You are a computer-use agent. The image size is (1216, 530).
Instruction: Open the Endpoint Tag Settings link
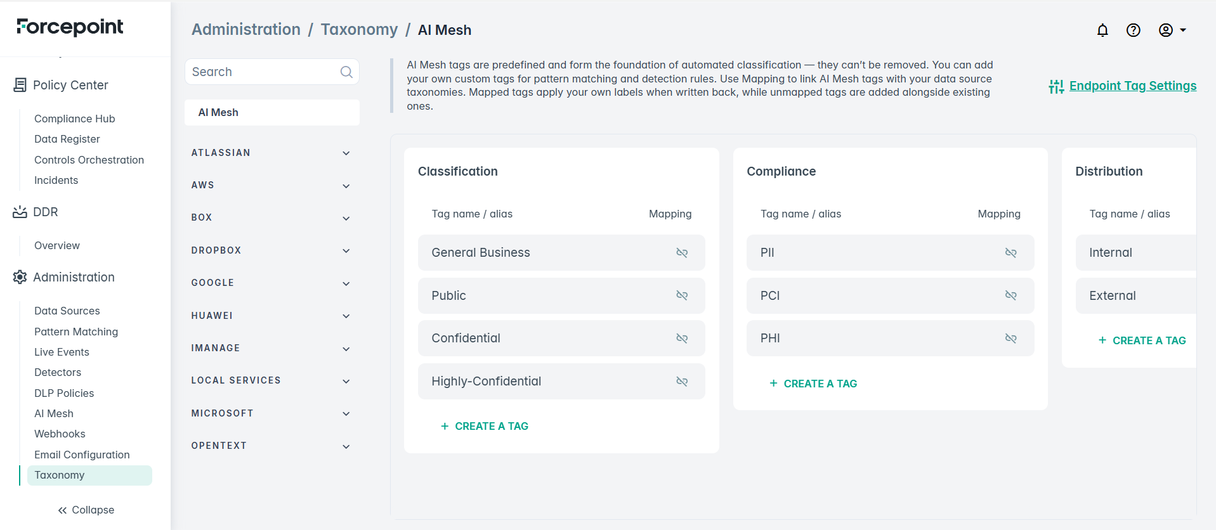1132,86
